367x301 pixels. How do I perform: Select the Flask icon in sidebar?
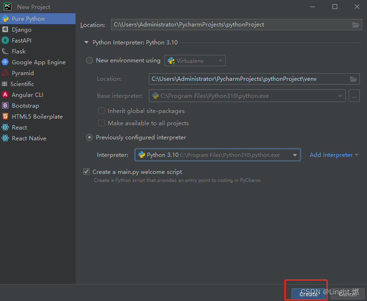(x=5, y=52)
